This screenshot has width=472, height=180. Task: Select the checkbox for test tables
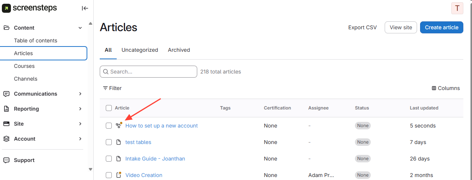tap(109, 142)
